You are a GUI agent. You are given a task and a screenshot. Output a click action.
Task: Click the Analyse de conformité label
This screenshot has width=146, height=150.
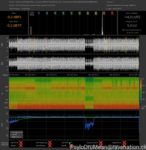[x=5, y=144]
